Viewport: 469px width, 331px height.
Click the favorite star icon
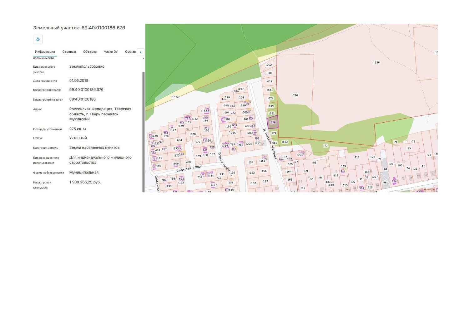[x=38, y=39]
